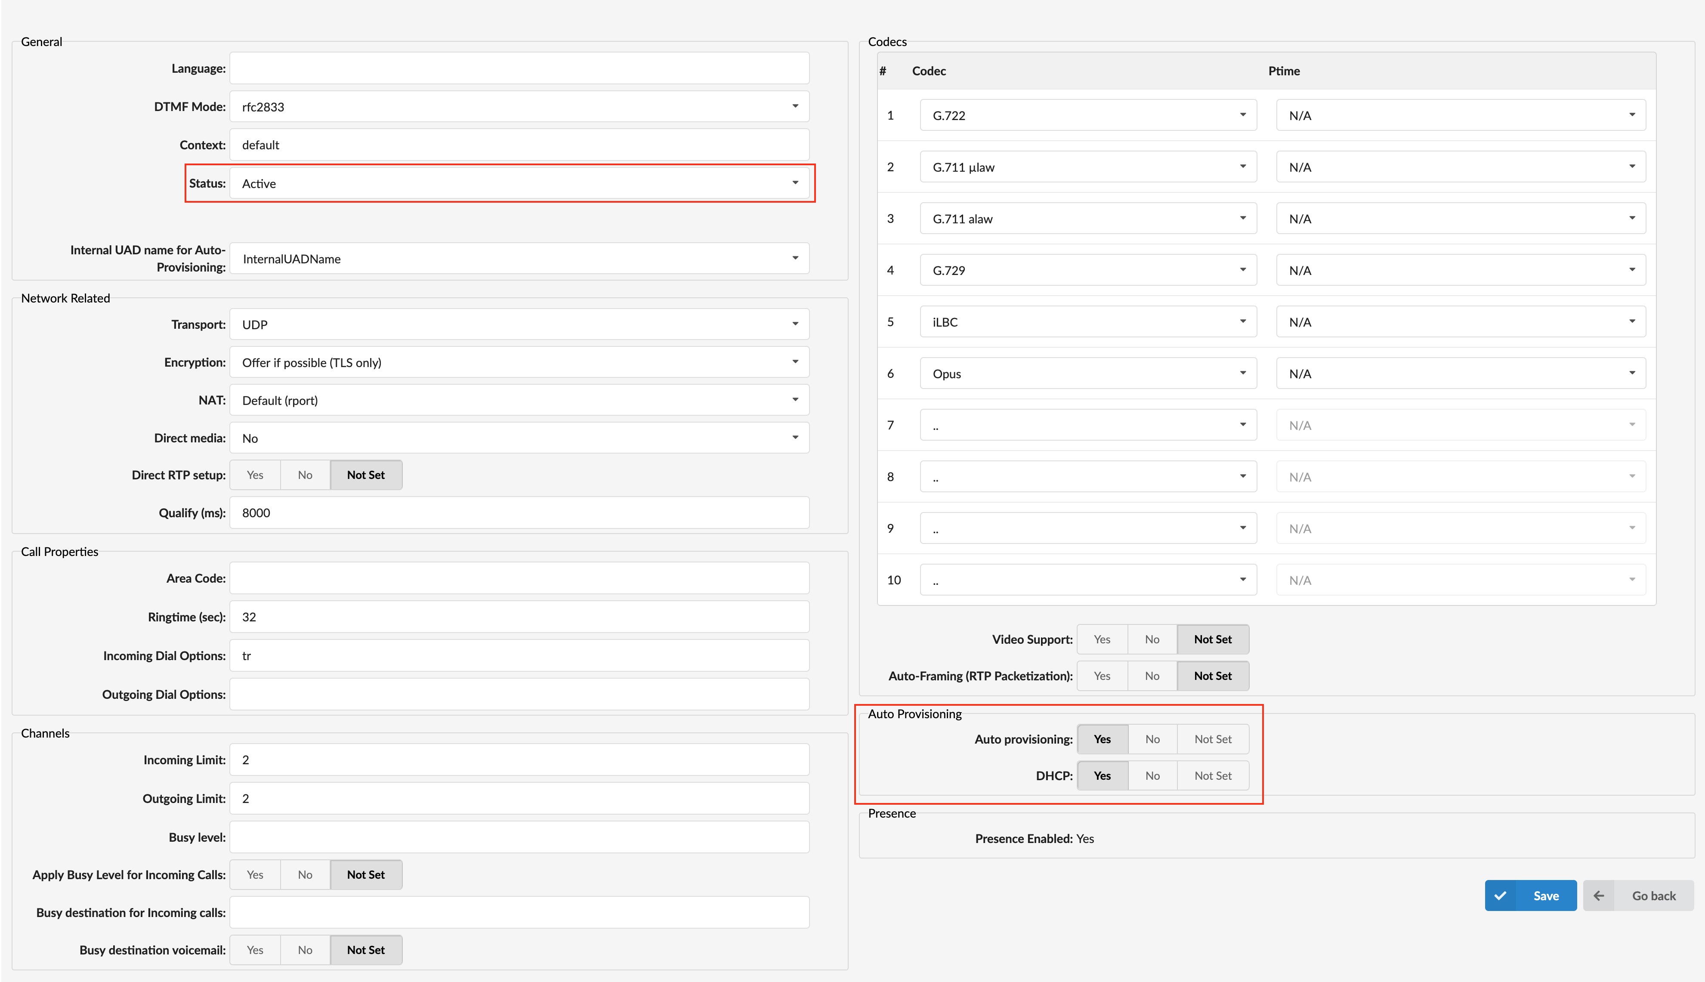This screenshot has height=982, width=1705.
Task: Open the Encryption dropdown
Action: (x=519, y=362)
